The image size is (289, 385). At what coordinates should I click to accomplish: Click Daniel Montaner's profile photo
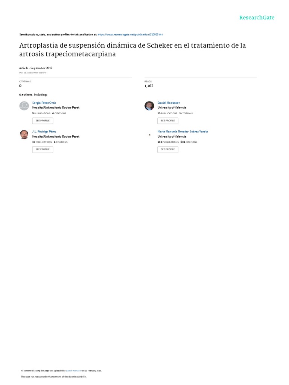click(x=149, y=106)
